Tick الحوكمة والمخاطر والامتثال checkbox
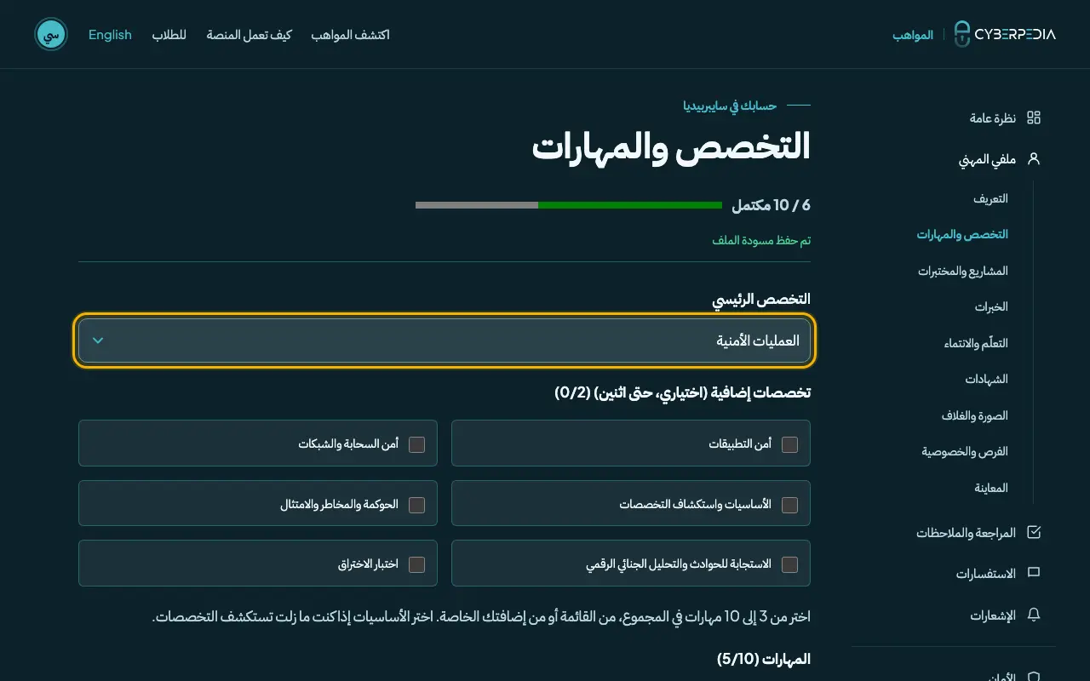Screen dimensions: 1090x681 tap(416, 505)
